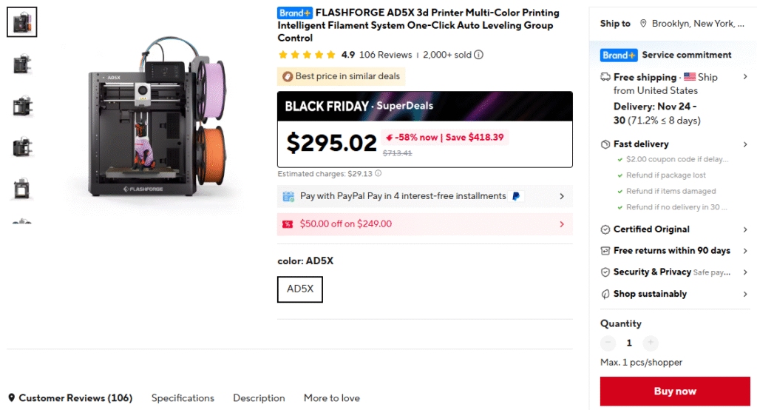Viewport: 757px width, 410px height.
Task: Switch to the Specifications tab
Action: pos(183,398)
